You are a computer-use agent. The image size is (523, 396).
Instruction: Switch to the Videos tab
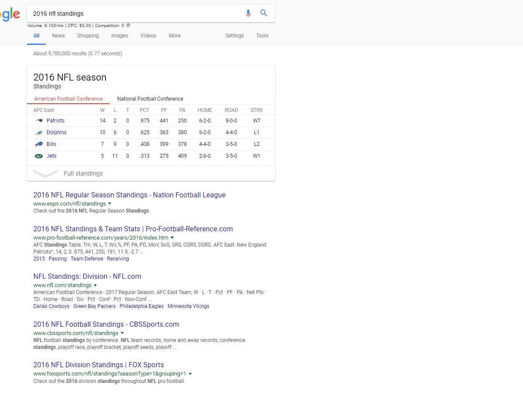coord(148,36)
